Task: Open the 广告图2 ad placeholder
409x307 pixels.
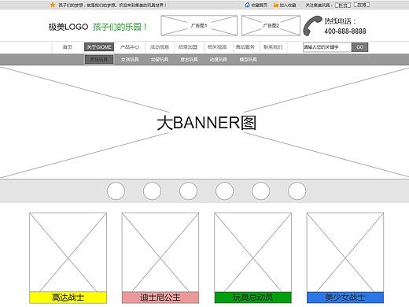Action: coord(271,25)
